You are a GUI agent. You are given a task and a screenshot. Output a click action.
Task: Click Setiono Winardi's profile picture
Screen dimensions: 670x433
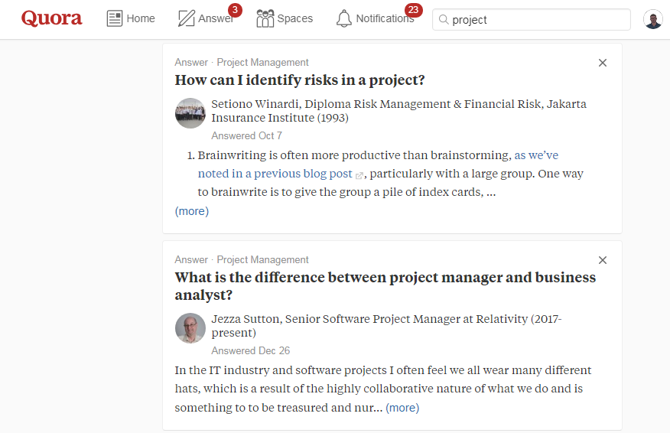190,113
